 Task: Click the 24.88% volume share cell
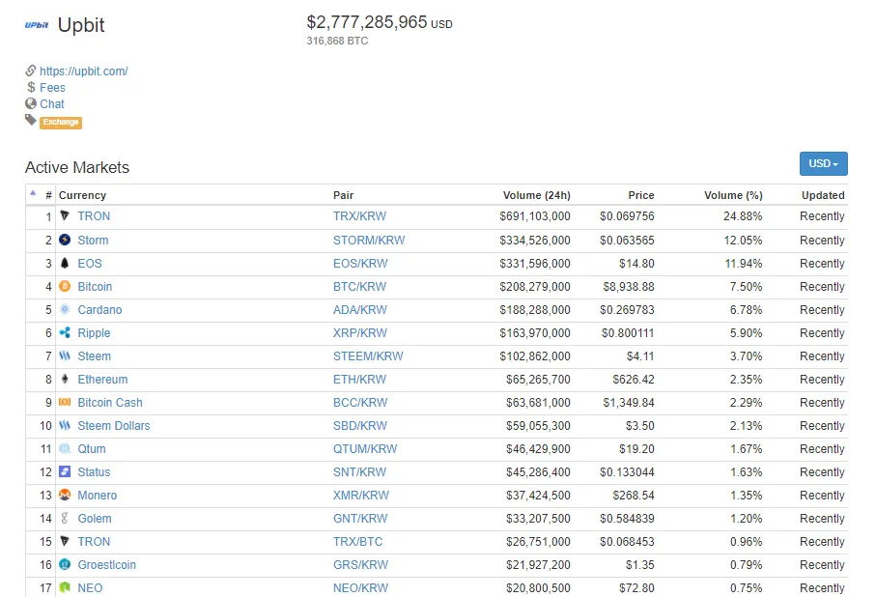743,216
